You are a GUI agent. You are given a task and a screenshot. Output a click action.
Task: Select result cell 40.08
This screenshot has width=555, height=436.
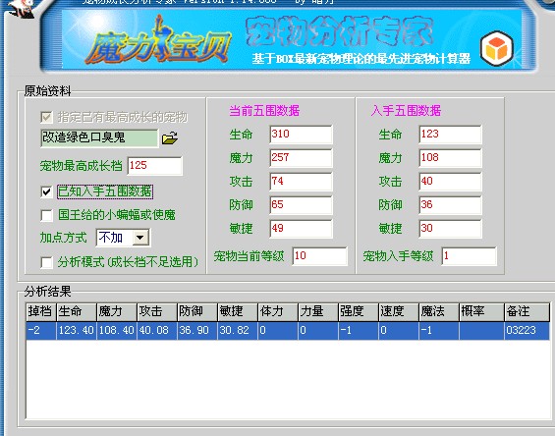157,331
